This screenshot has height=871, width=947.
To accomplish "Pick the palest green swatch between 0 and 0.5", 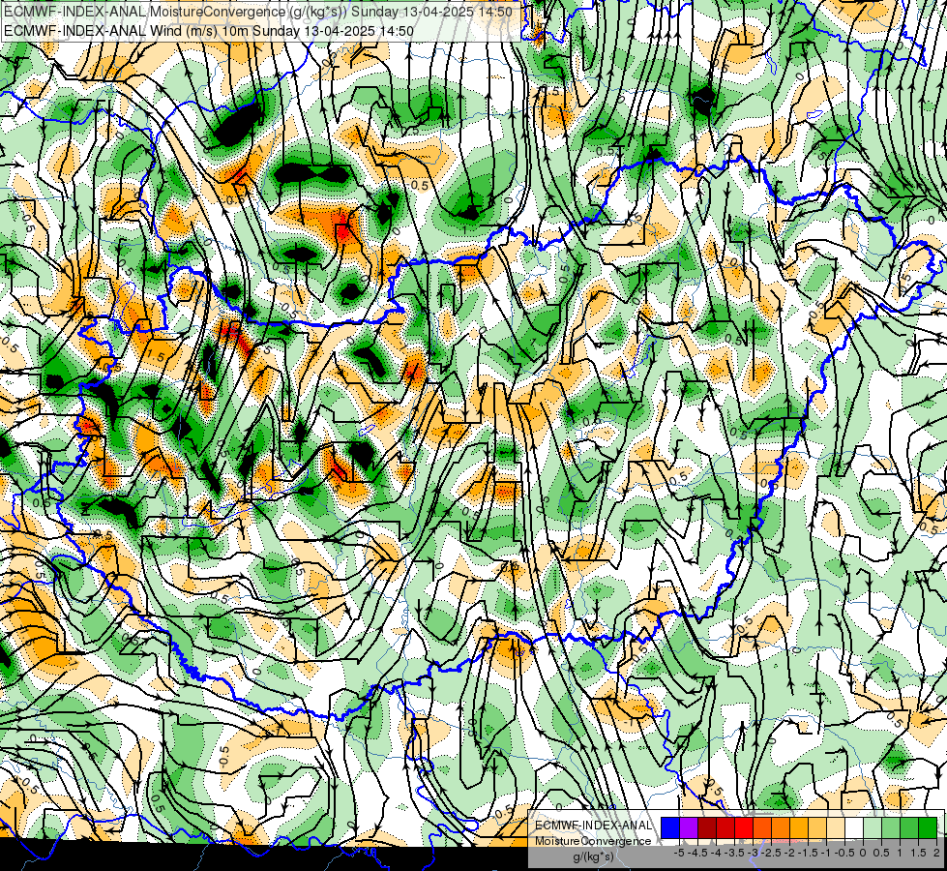I will click(873, 827).
